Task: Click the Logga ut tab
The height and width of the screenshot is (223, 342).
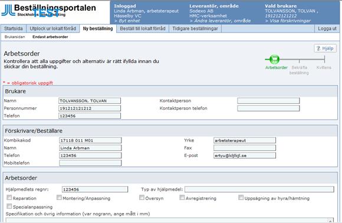Action: tap(327, 28)
